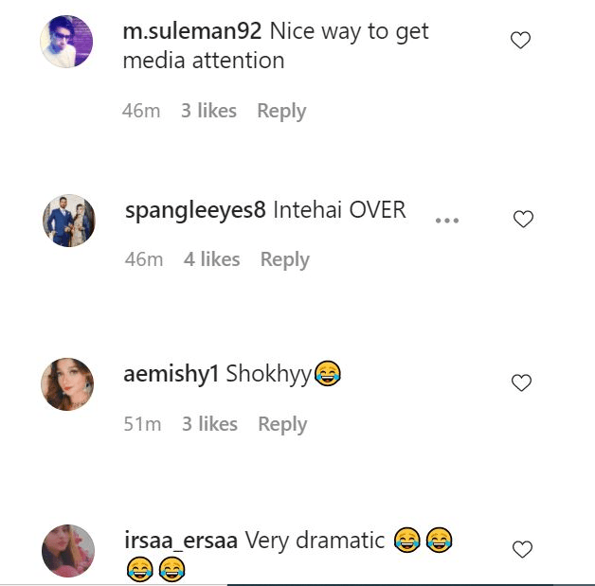Viewport: 595px width, 586px height.
Task: Open irsaa_ersaa's profile picture
Action: pos(68,550)
